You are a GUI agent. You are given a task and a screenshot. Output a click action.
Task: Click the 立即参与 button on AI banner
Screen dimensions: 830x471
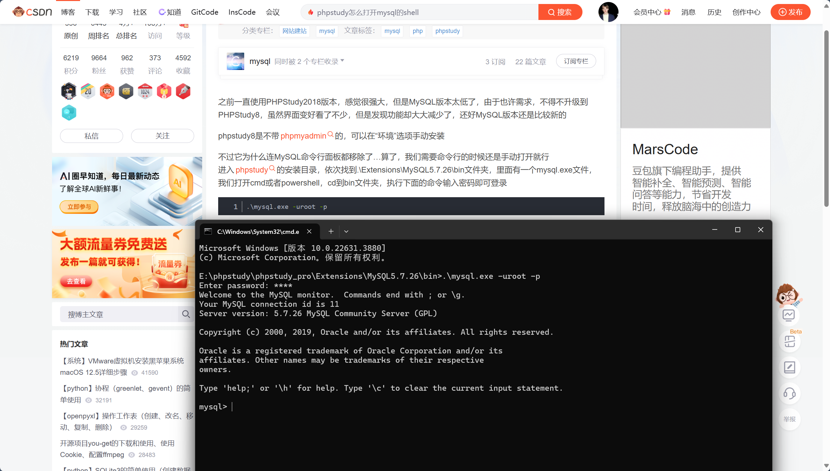pyautogui.click(x=79, y=207)
